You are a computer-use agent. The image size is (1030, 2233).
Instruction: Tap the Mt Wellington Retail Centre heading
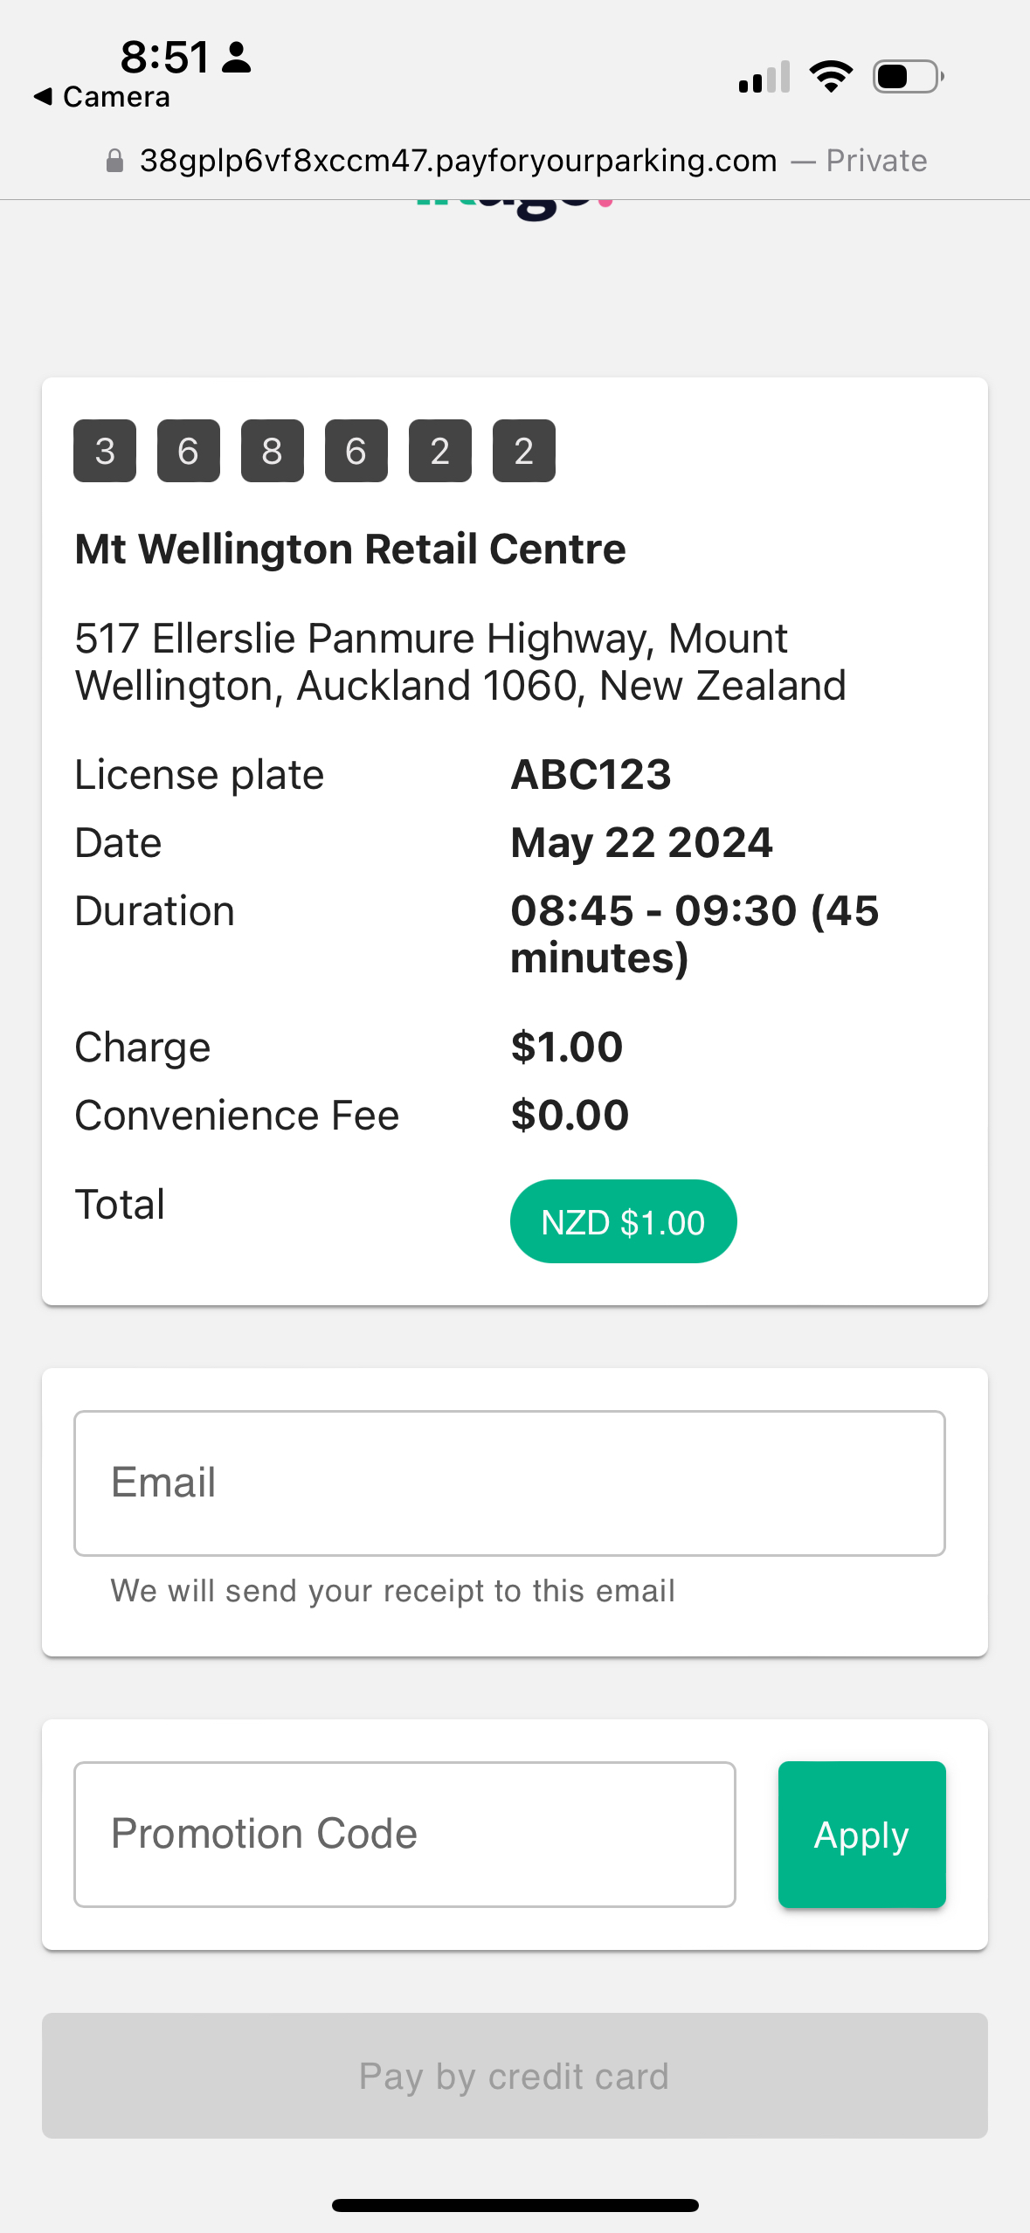click(350, 550)
